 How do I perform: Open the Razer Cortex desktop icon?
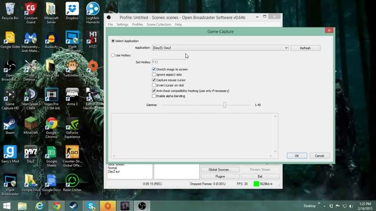pos(72,183)
